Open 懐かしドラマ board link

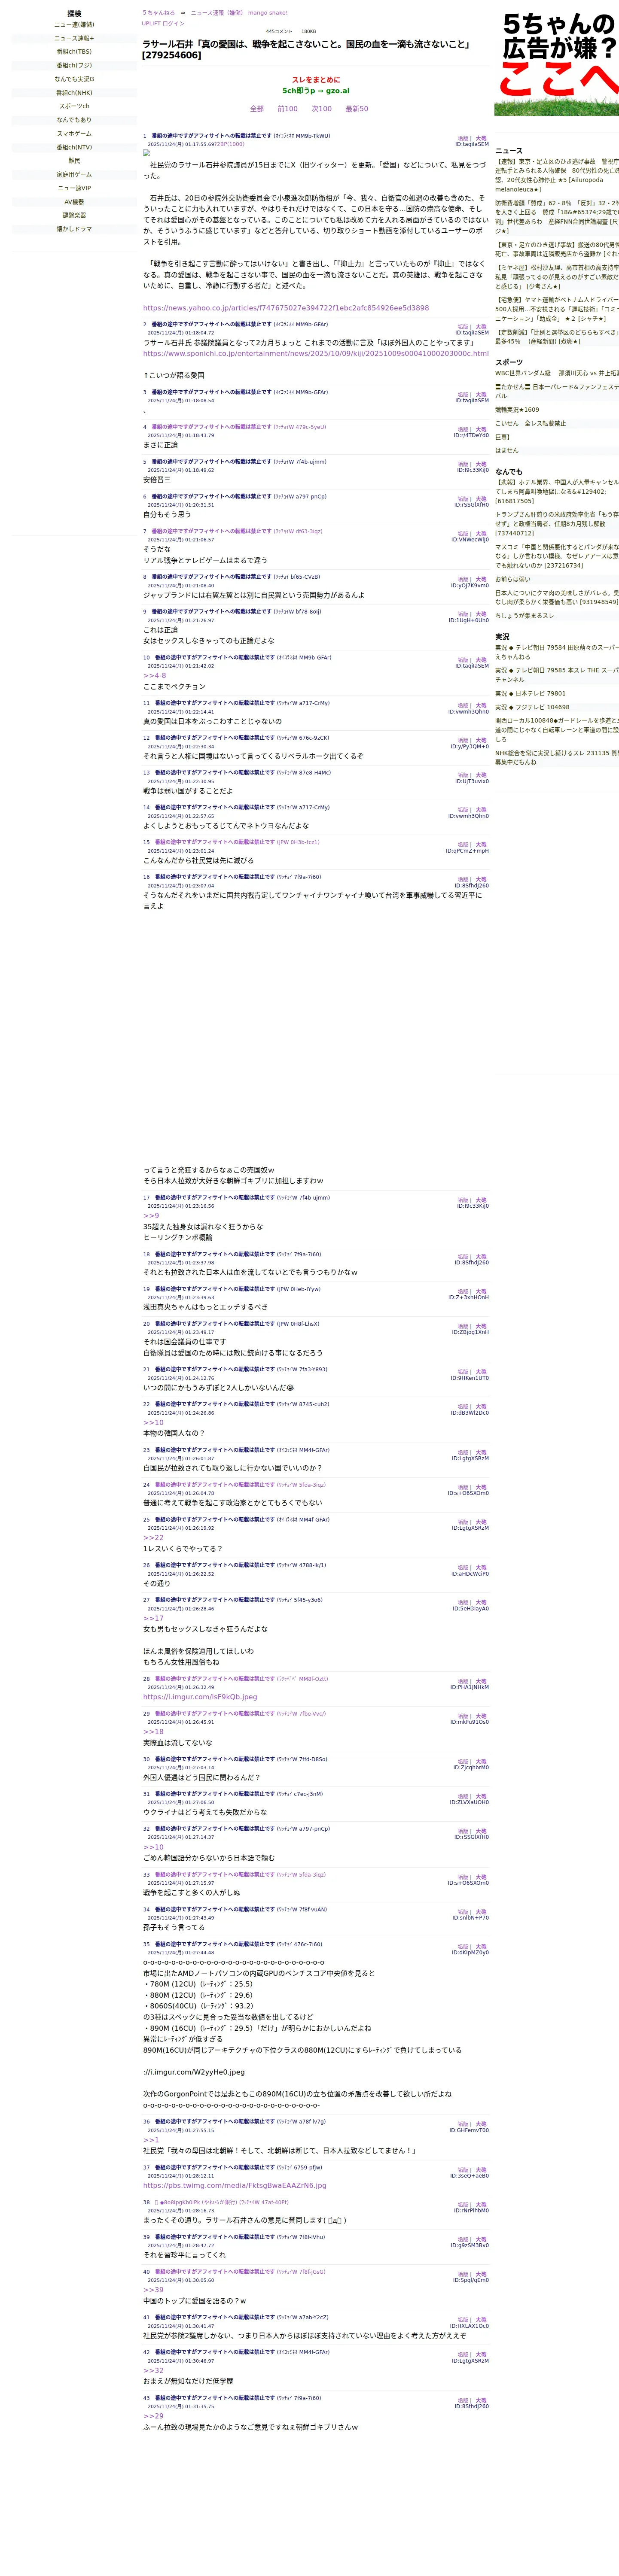click(74, 229)
